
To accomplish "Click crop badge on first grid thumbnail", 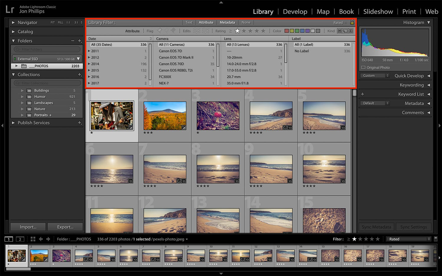I will pyautogui.click(x=131, y=127).
